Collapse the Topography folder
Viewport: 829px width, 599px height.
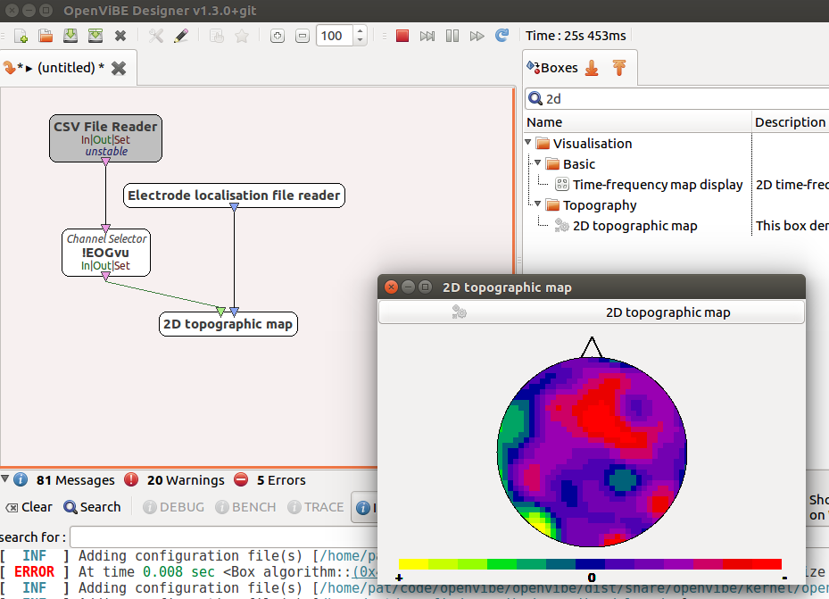(x=538, y=204)
